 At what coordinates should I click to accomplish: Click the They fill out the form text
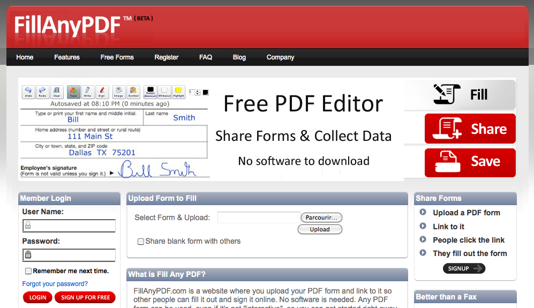click(470, 253)
